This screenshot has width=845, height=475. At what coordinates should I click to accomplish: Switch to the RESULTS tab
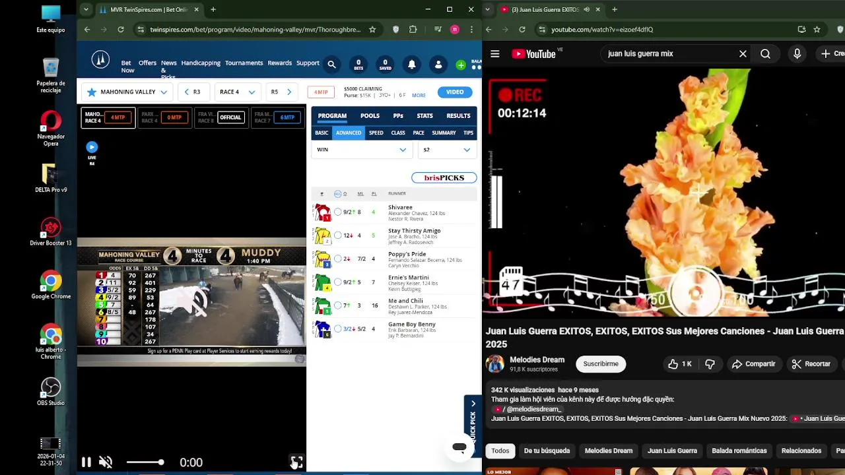click(x=458, y=116)
